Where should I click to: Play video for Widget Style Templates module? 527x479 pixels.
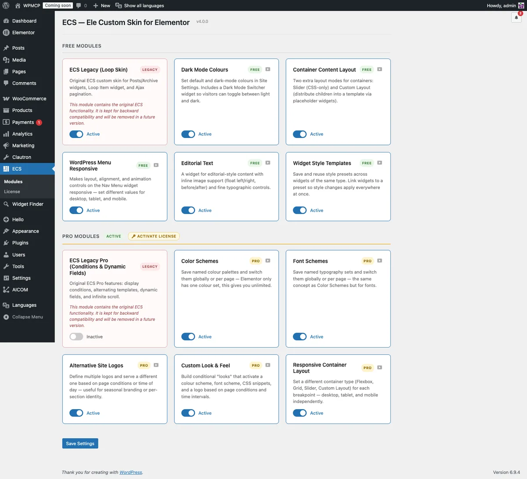point(380,163)
